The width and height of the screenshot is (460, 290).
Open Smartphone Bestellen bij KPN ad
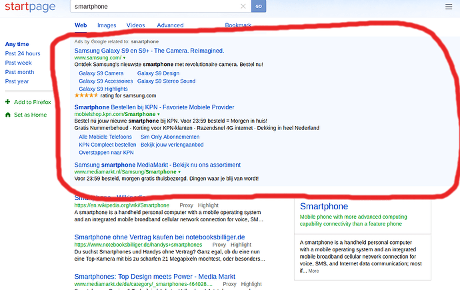[x=154, y=107]
